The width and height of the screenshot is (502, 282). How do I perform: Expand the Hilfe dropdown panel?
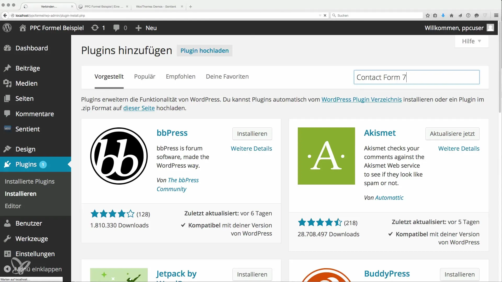pos(471,41)
